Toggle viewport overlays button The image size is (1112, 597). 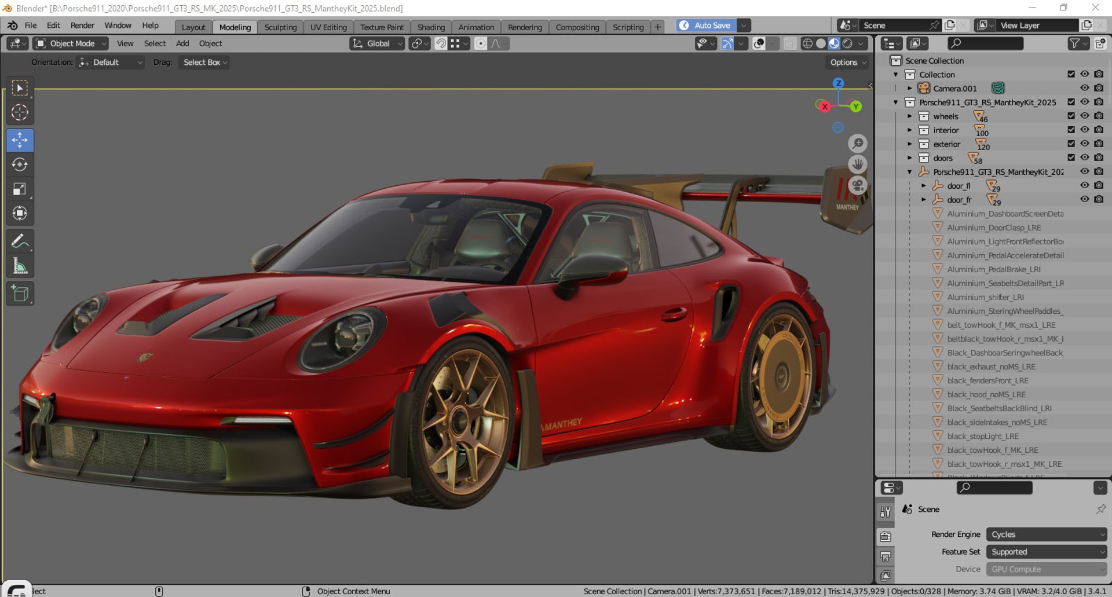pos(758,43)
